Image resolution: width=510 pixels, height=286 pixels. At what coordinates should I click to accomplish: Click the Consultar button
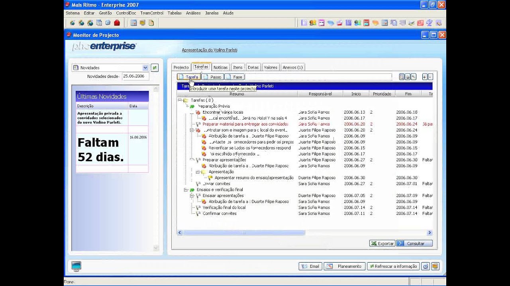(x=415, y=243)
